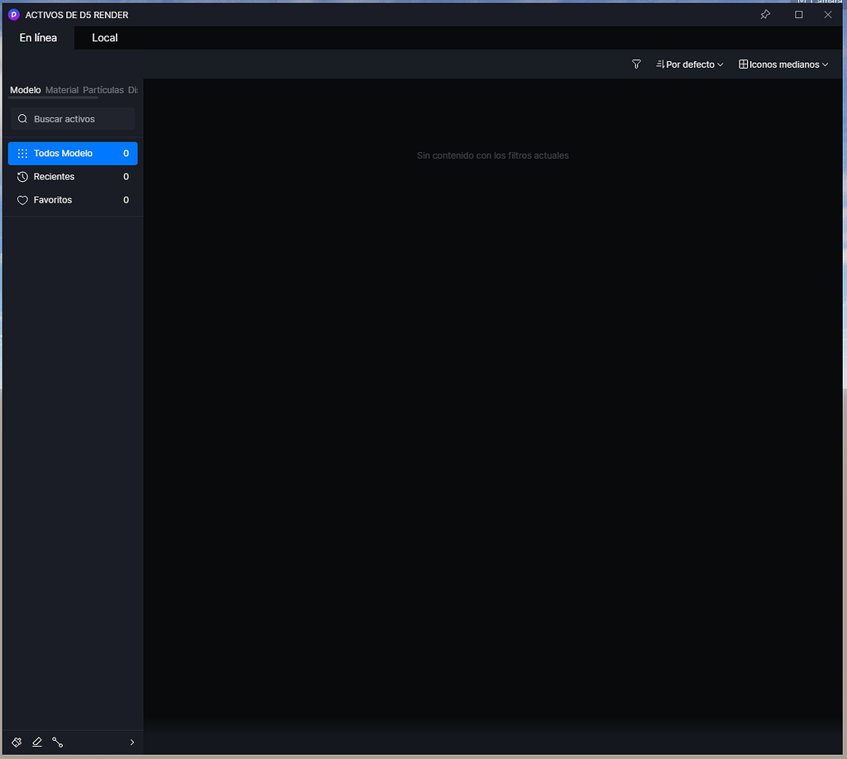Image resolution: width=847 pixels, height=759 pixels.
Task: Click the link/path icon bottom left
Action: (57, 742)
